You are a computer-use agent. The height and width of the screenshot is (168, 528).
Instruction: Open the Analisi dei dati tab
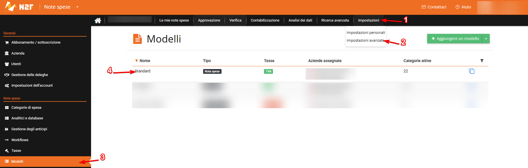pos(300,20)
